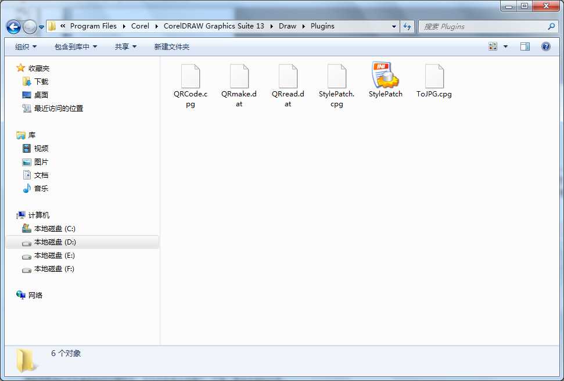564x381 pixels.
Task: Select the ToJPG.cpg file icon
Action: (434, 76)
